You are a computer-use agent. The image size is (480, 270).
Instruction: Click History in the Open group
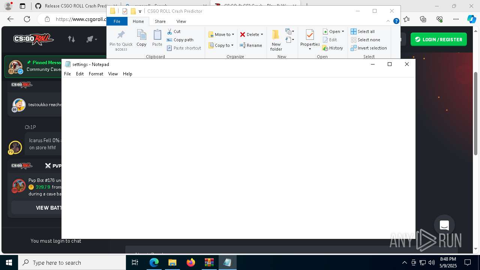(x=333, y=48)
